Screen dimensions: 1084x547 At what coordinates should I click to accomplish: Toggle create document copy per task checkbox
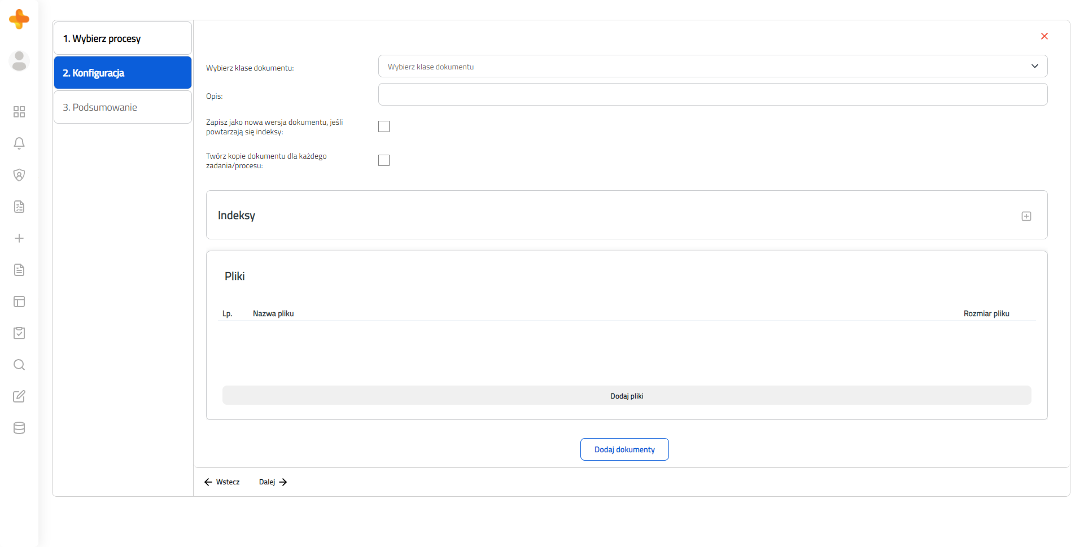pos(384,160)
